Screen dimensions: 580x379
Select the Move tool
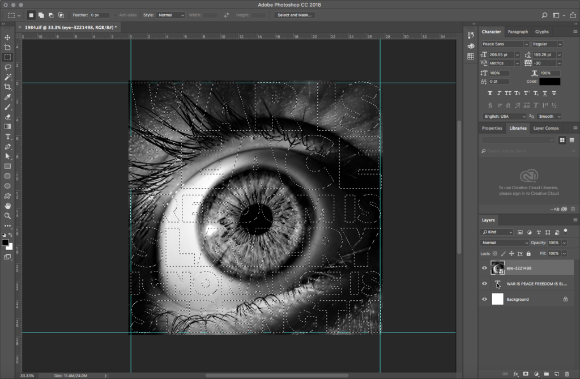[7, 37]
